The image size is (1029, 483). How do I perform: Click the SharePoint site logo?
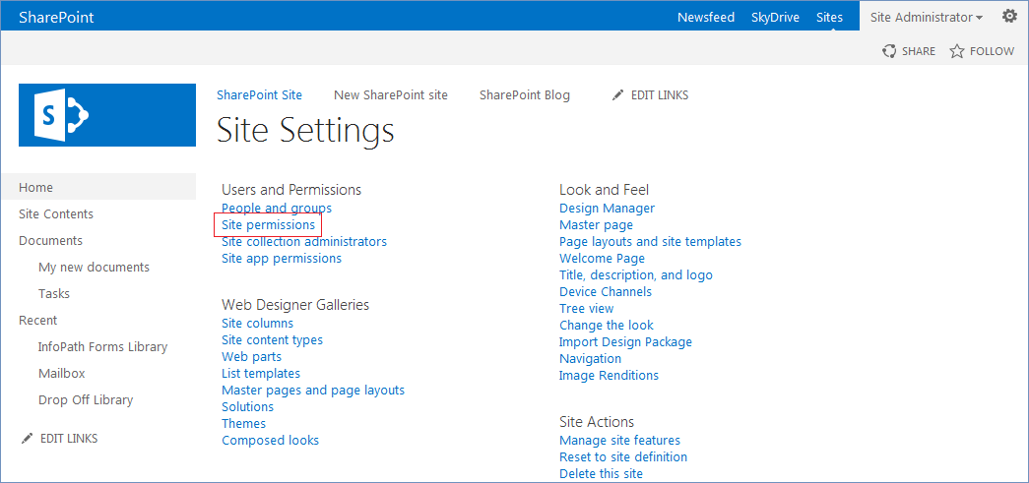[107, 115]
